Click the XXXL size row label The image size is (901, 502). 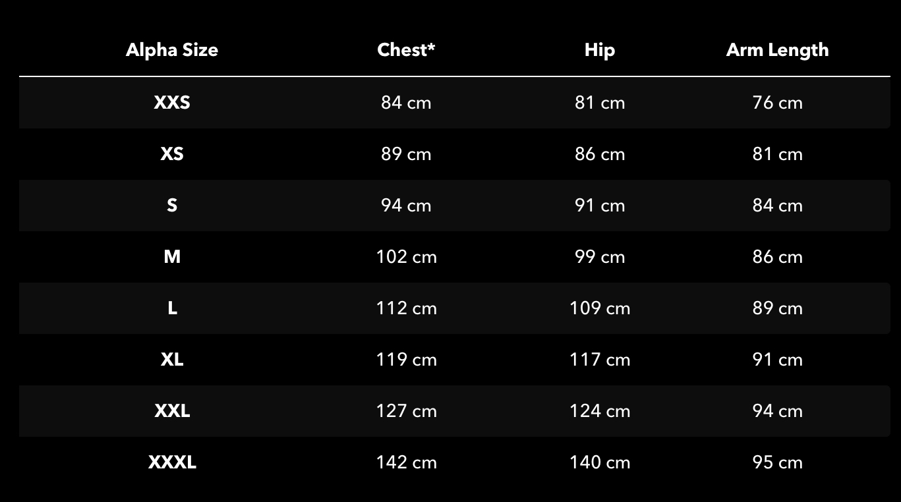tap(172, 462)
